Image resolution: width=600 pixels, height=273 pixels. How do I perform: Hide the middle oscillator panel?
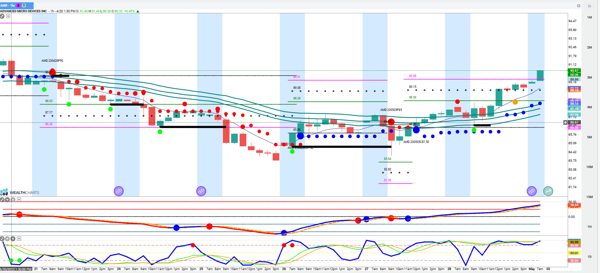point(2,200)
